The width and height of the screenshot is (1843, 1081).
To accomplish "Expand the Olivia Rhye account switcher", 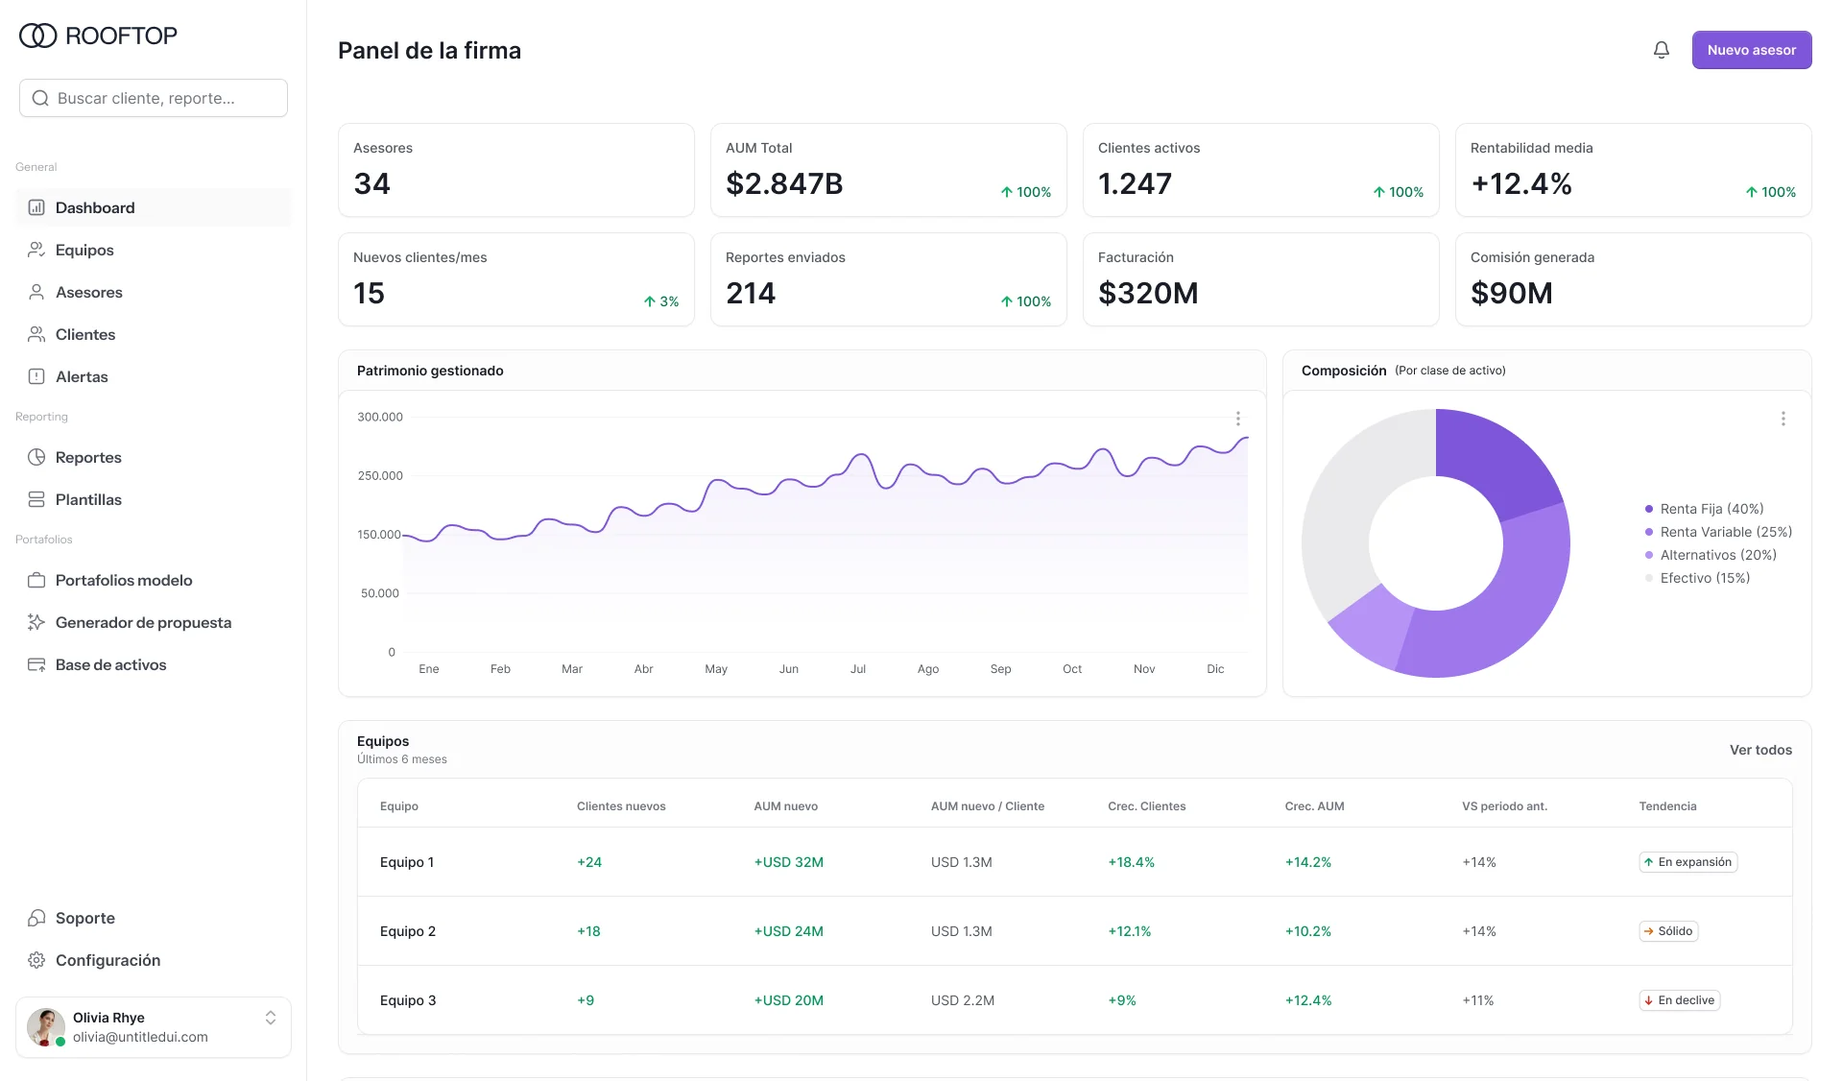I will click(x=271, y=1018).
